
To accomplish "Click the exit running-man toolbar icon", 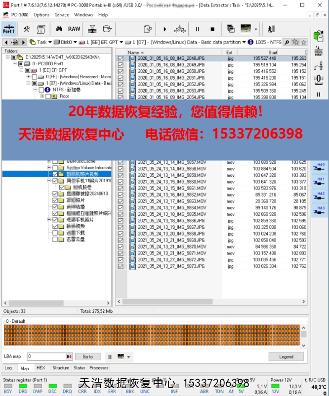I will [x=271, y=29].
